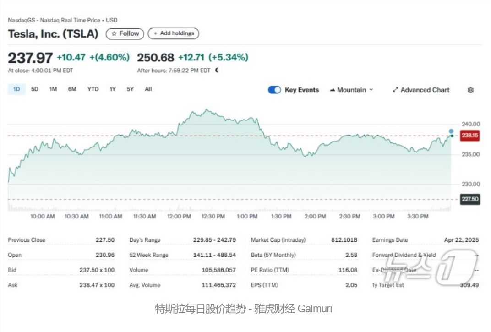This screenshot has height=332, width=491.
Task: Click the Add holdings button
Action: click(x=174, y=33)
